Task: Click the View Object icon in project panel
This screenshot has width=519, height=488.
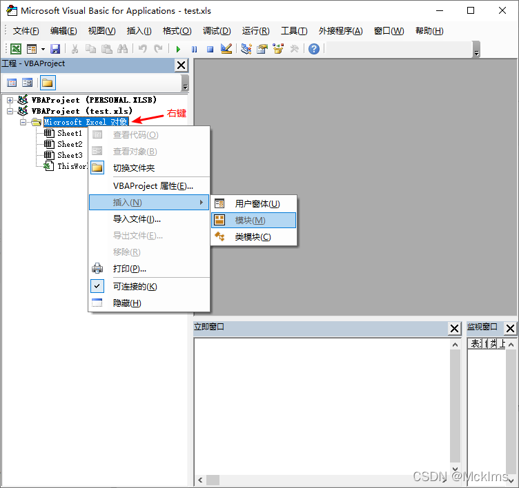Action: (27, 83)
